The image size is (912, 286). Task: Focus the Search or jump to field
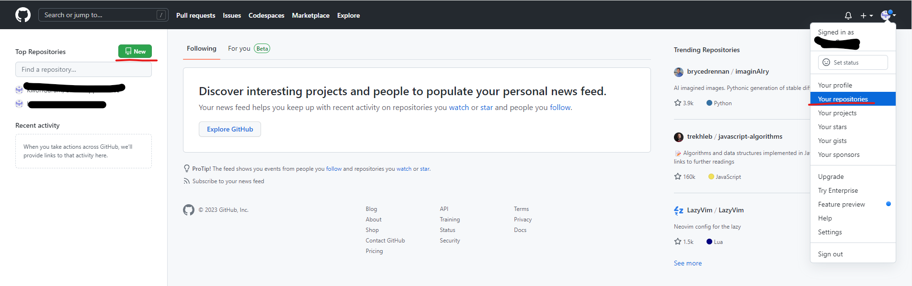click(x=103, y=15)
